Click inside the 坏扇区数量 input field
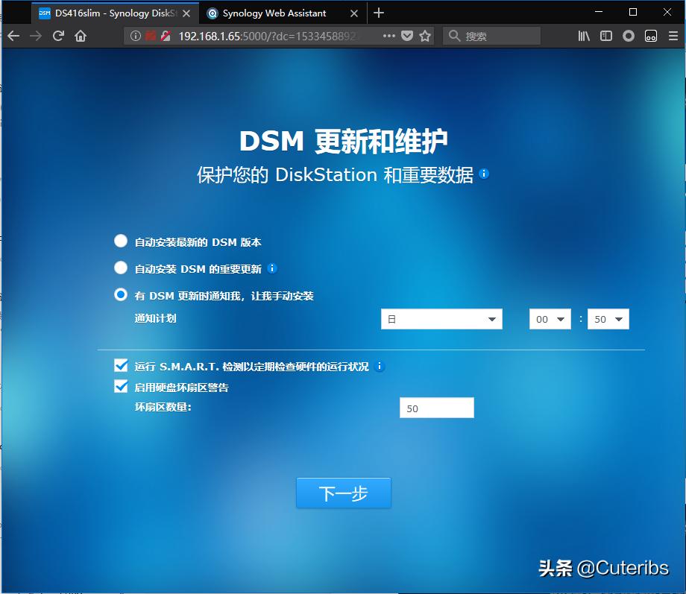This screenshot has width=686, height=594. [x=436, y=407]
